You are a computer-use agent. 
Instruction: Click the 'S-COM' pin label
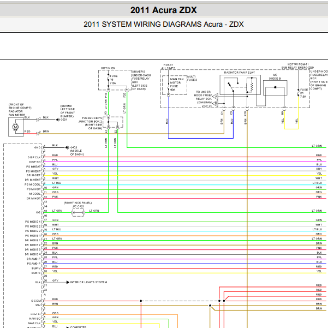tap(36, 301)
